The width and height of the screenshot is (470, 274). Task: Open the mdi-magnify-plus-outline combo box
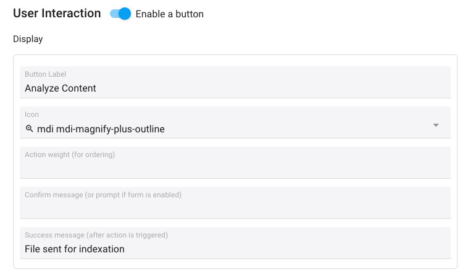pos(235,122)
